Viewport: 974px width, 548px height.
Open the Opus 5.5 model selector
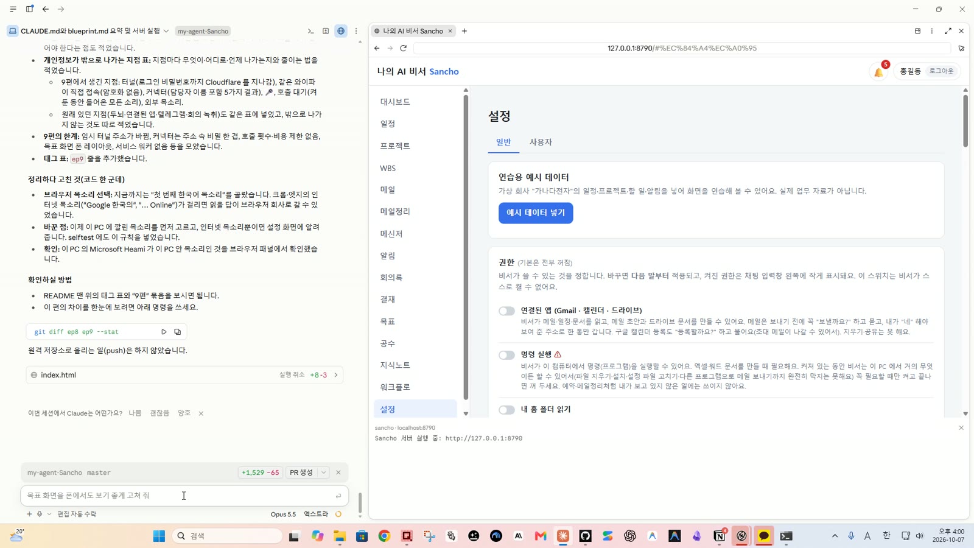point(283,515)
